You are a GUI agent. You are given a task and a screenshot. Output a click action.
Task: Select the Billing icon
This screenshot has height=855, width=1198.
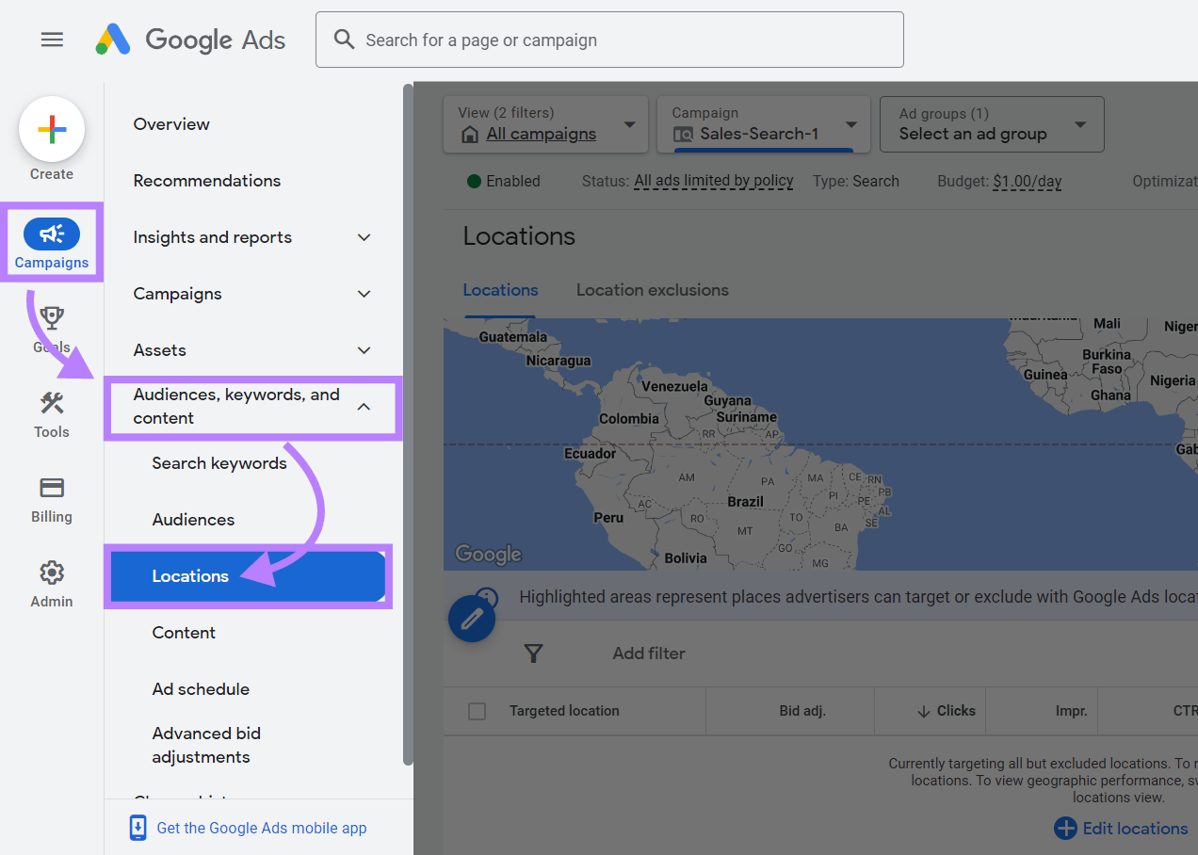click(52, 491)
